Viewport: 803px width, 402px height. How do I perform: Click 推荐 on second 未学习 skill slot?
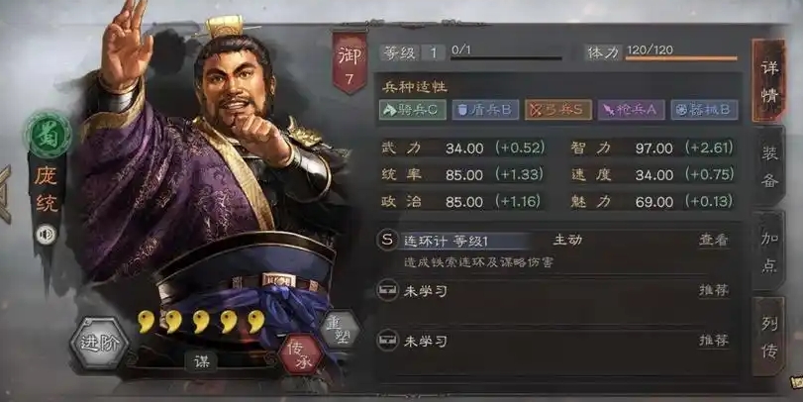point(713,340)
